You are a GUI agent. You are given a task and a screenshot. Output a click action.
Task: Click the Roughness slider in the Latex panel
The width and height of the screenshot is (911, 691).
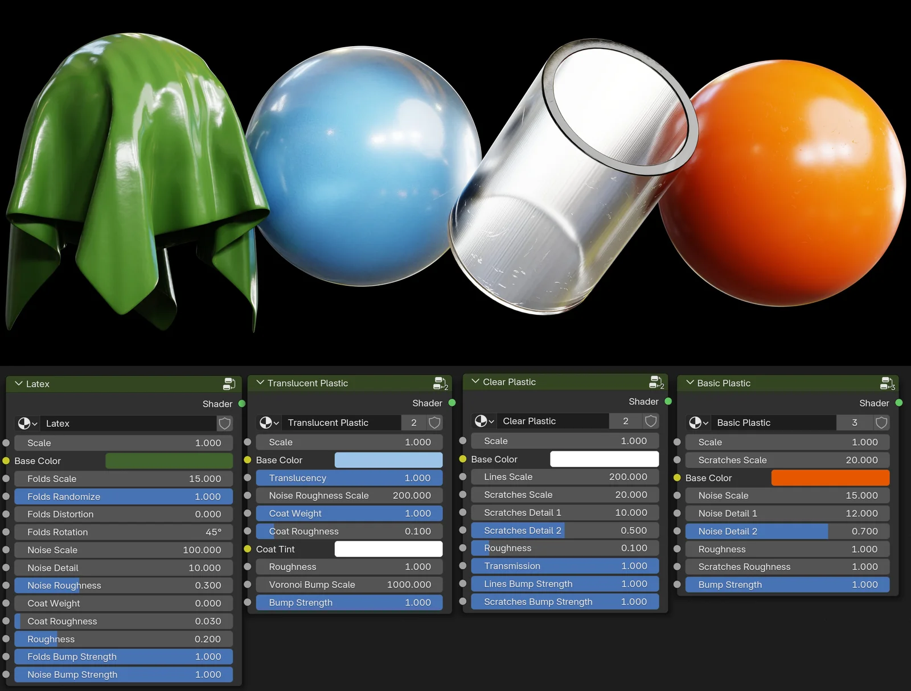[124, 639]
